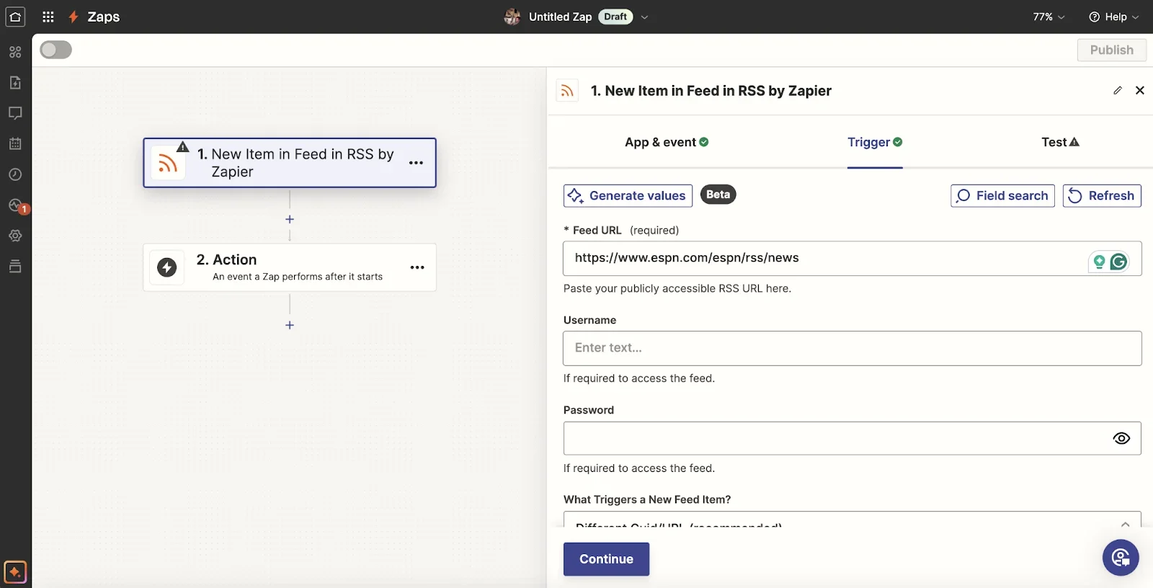Click the user avatar beside Untitled Zap
Image resolution: width=1153 pixels, height=588 pixels.
click(x=512, y=17)
